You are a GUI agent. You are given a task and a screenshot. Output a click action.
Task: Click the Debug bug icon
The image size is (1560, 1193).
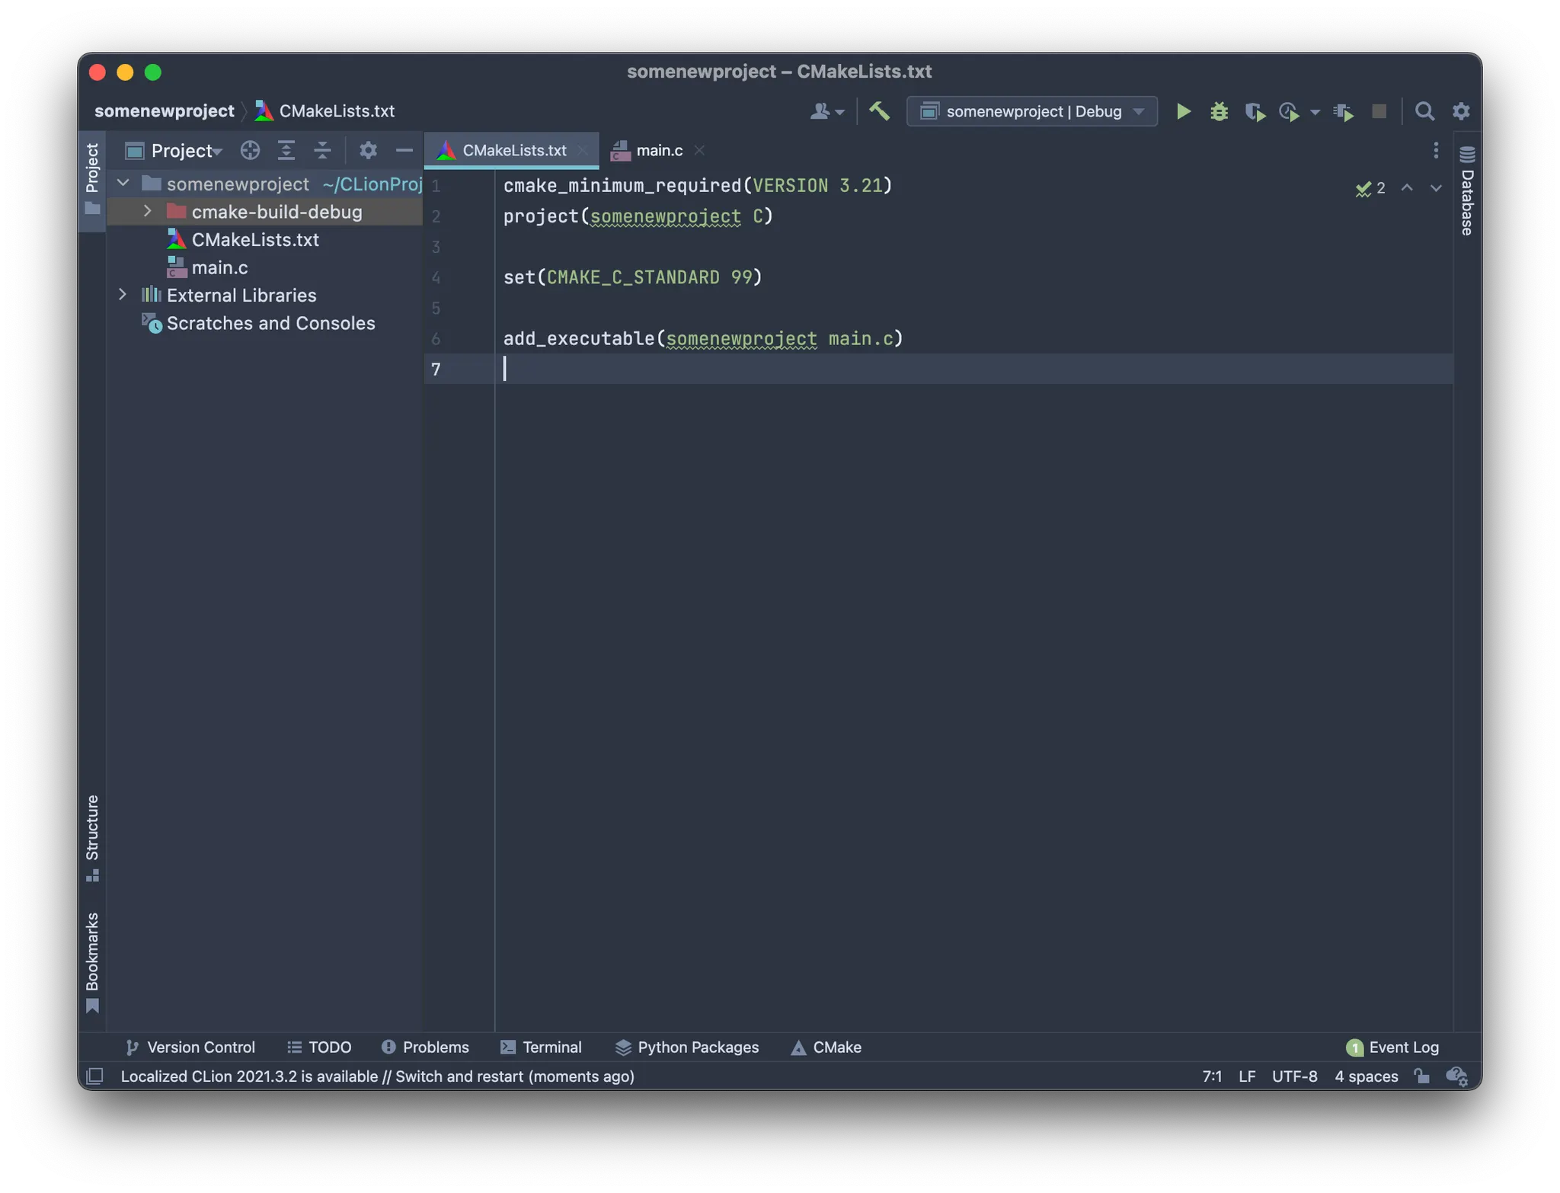(1219, 112)
